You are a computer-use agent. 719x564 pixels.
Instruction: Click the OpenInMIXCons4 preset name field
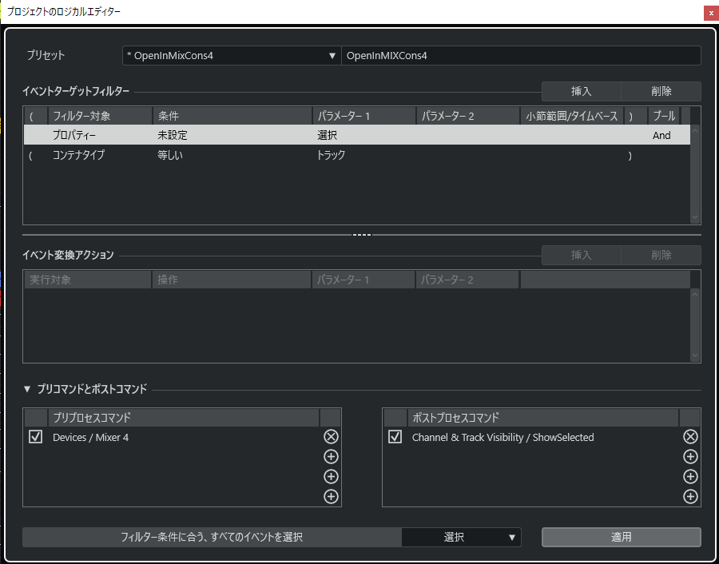[521, 55]
